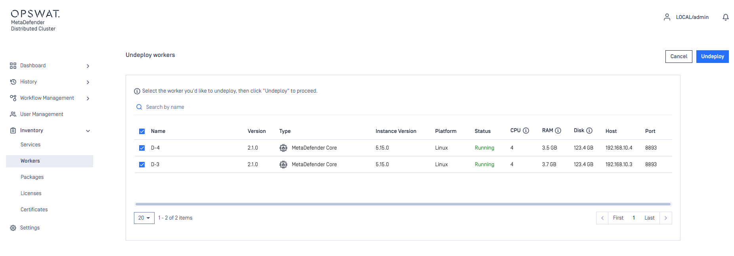Click the Settings gear icon
734x256 pixels.
click(x=13, y=228)
